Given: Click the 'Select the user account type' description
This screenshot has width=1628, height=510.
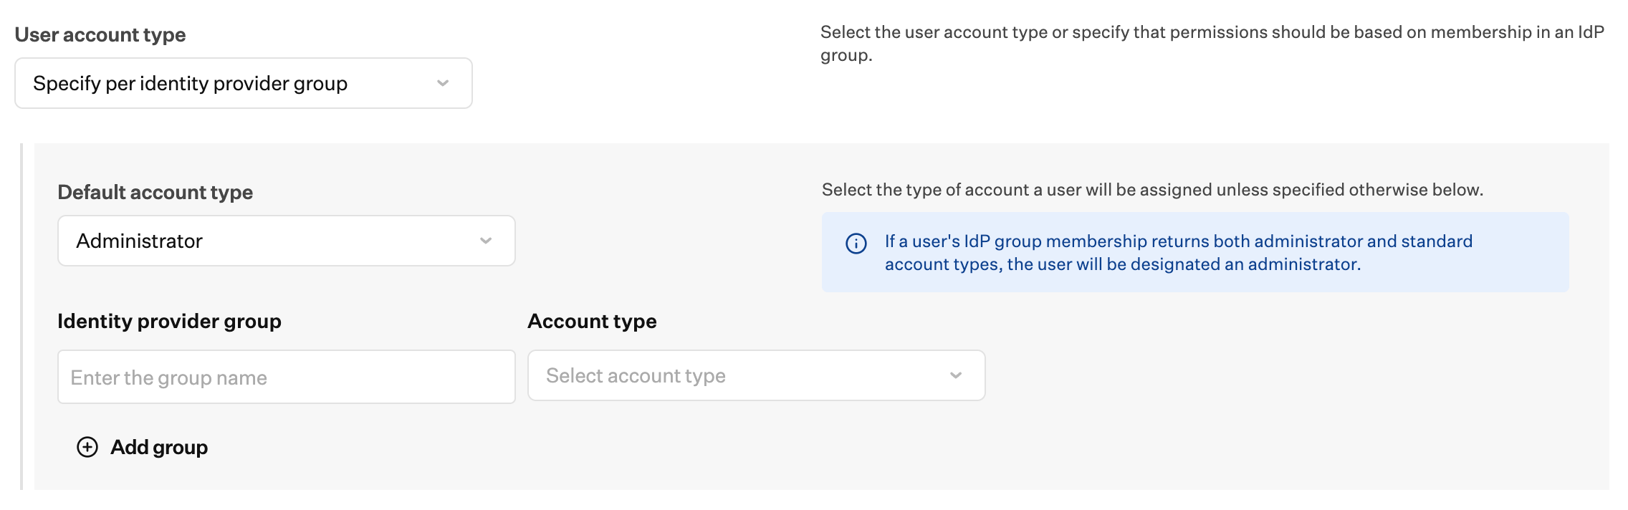Looking at the screenshot, I should pyautogui.click(x=1212, y=44).
